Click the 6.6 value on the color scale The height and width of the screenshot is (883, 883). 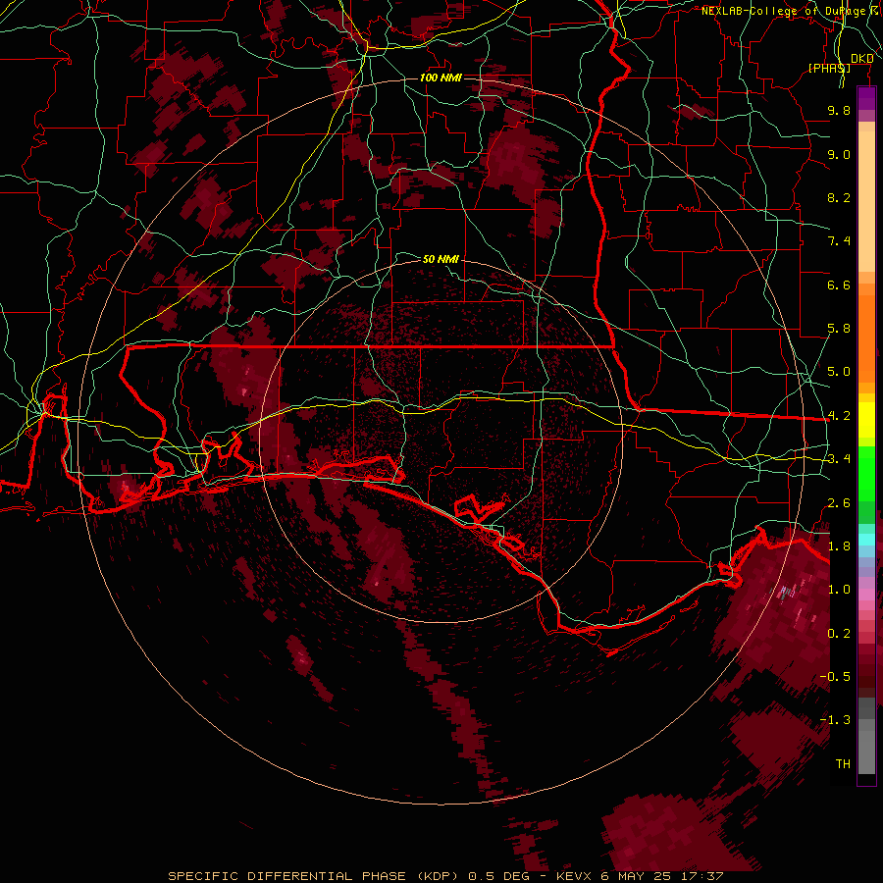(839, 285)
